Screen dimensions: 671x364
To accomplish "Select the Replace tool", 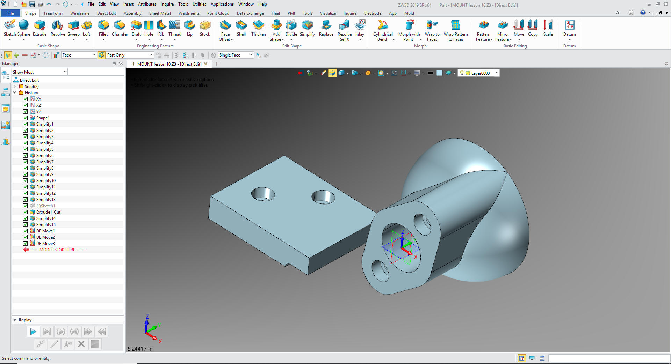I will point(326,28).
